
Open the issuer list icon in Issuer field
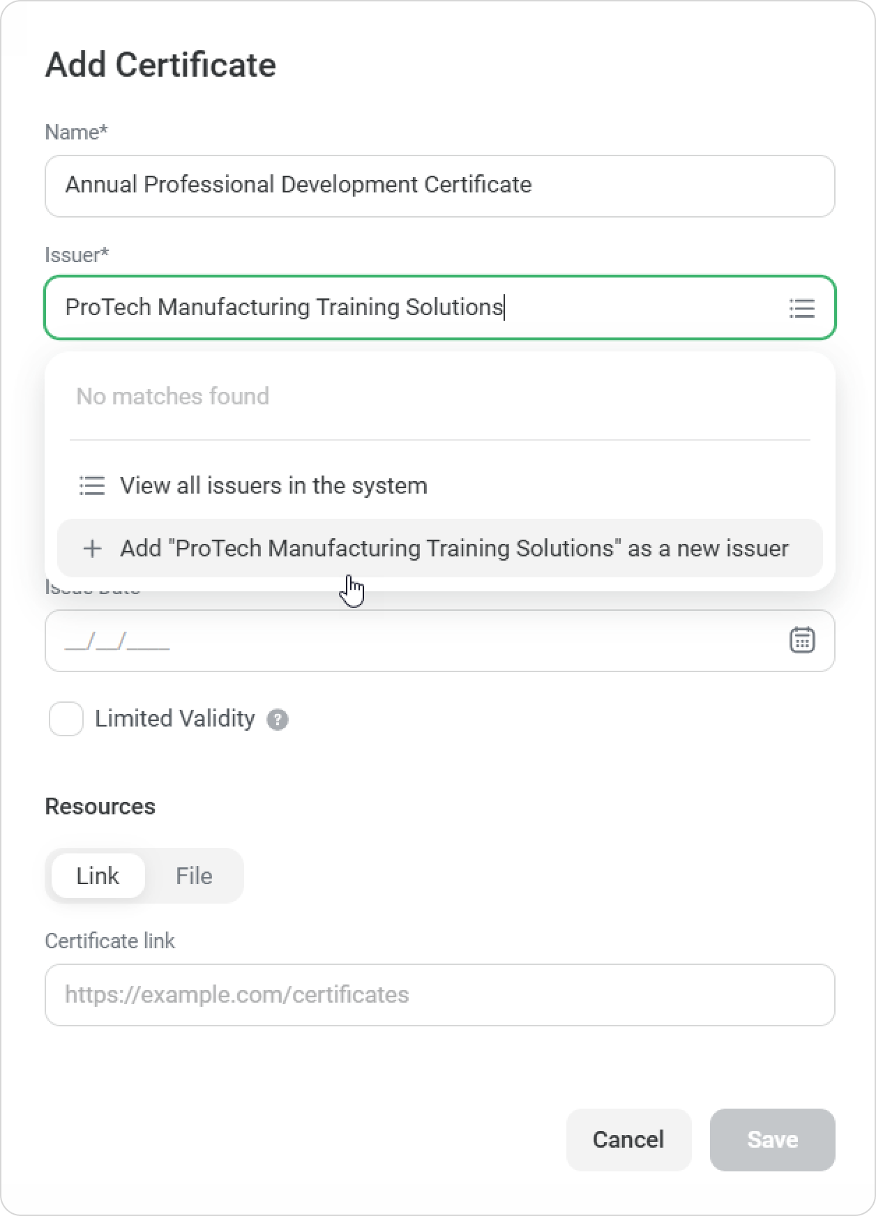tap(801, 308)
